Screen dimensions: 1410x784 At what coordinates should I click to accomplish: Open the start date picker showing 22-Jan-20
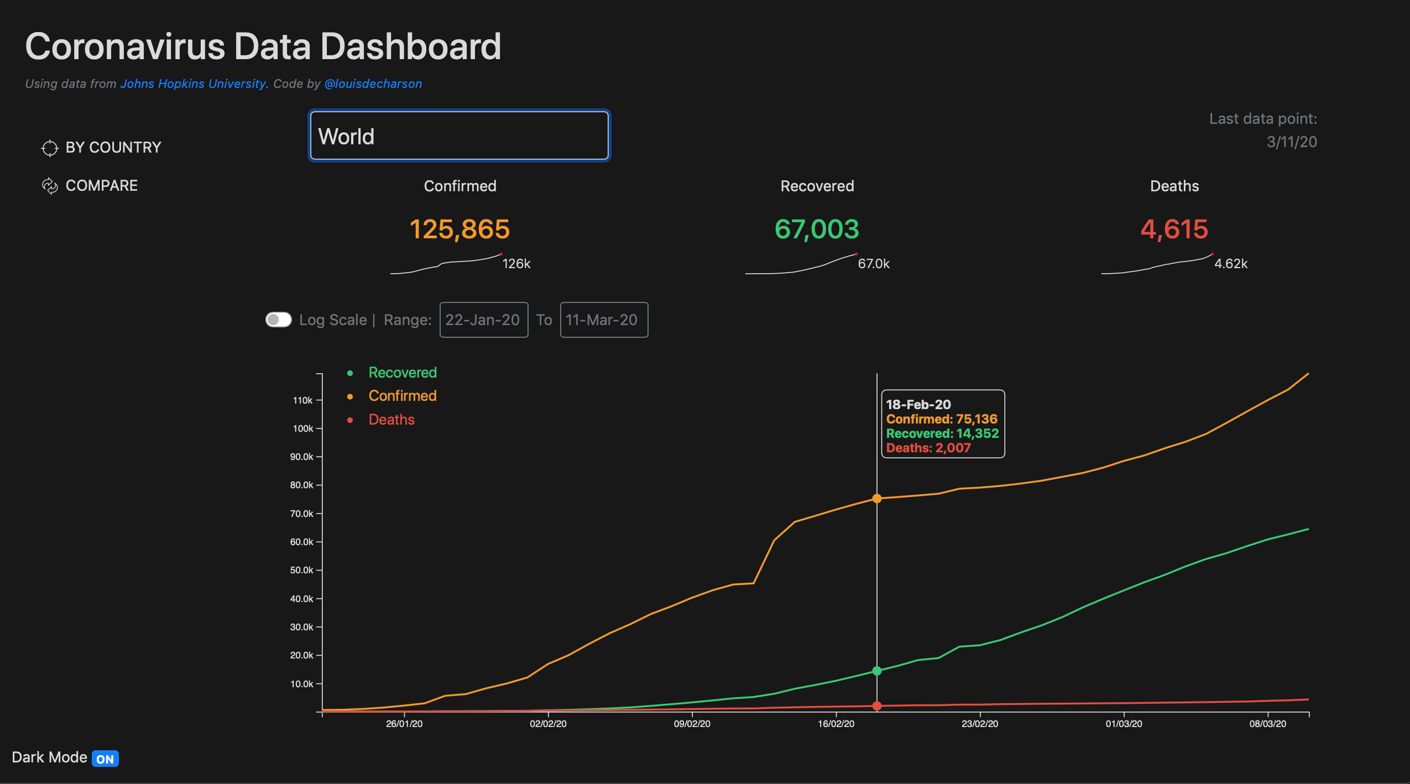[x=483, y=320]
